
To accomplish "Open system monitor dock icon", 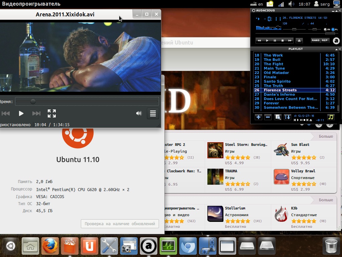I will (168, 246).
